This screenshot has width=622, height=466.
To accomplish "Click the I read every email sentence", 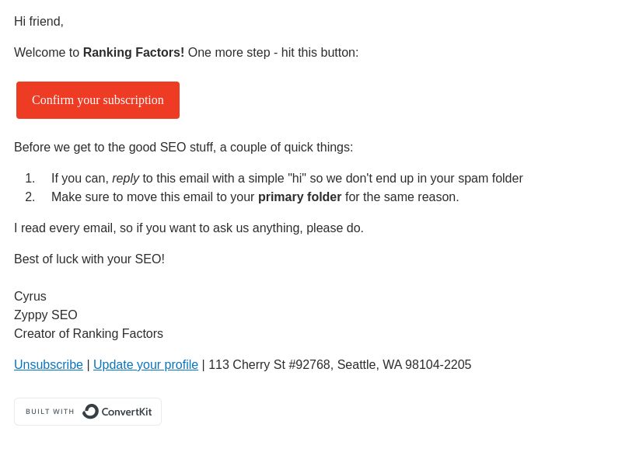I will 189,228.
